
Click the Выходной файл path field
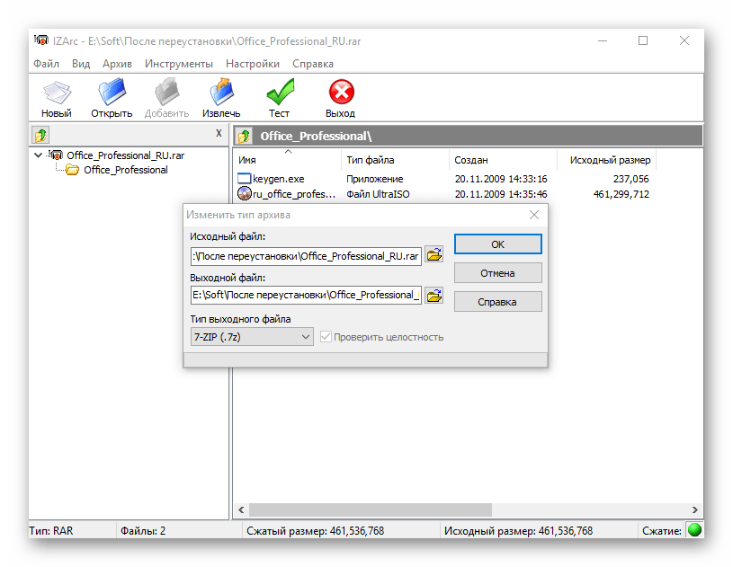click(x=306, y=295)
